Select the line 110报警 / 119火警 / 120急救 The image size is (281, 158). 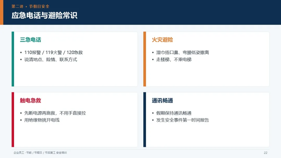(x=53, y=52)
